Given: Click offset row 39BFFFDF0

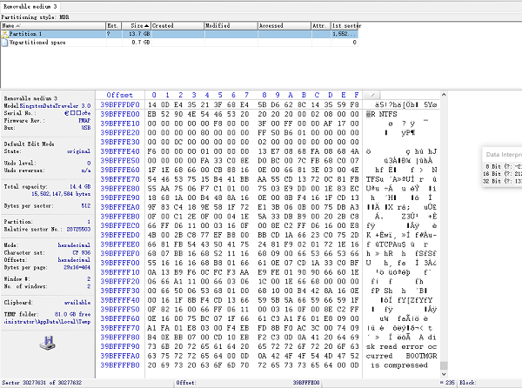Looking at the screenshot, I should (x=120, y=104).
